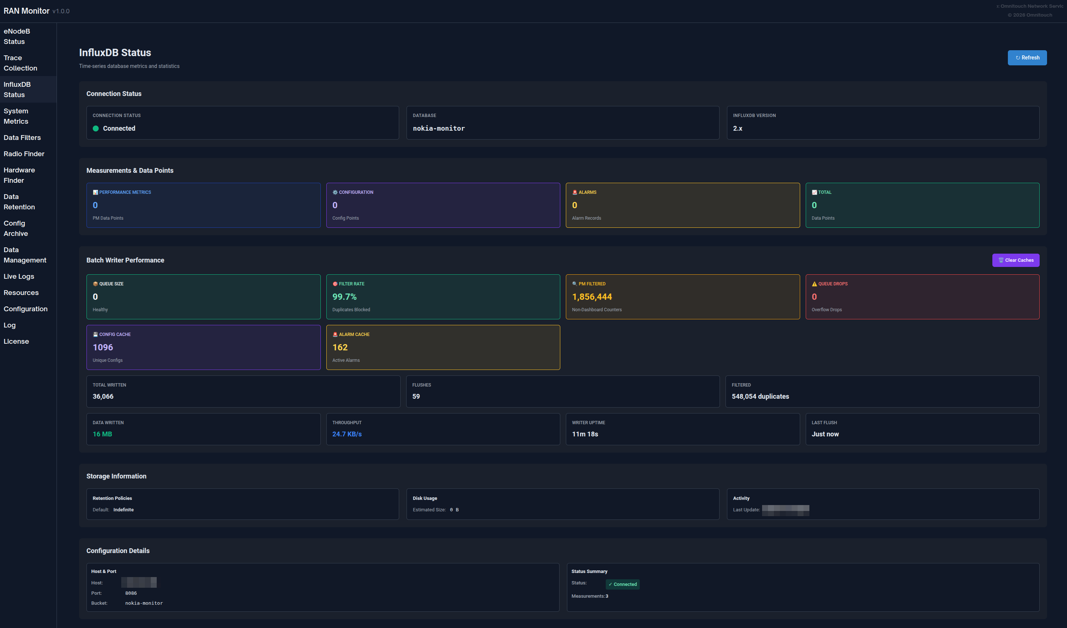
Task: Click the magnifier icon on PM Filtered card
Action: click(575, 284)
